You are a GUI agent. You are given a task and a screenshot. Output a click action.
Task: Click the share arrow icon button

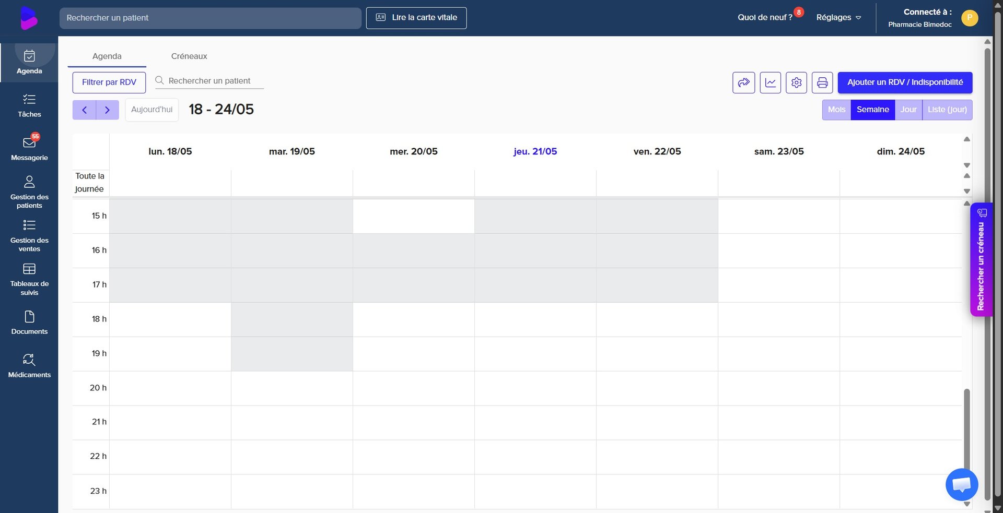743,82
